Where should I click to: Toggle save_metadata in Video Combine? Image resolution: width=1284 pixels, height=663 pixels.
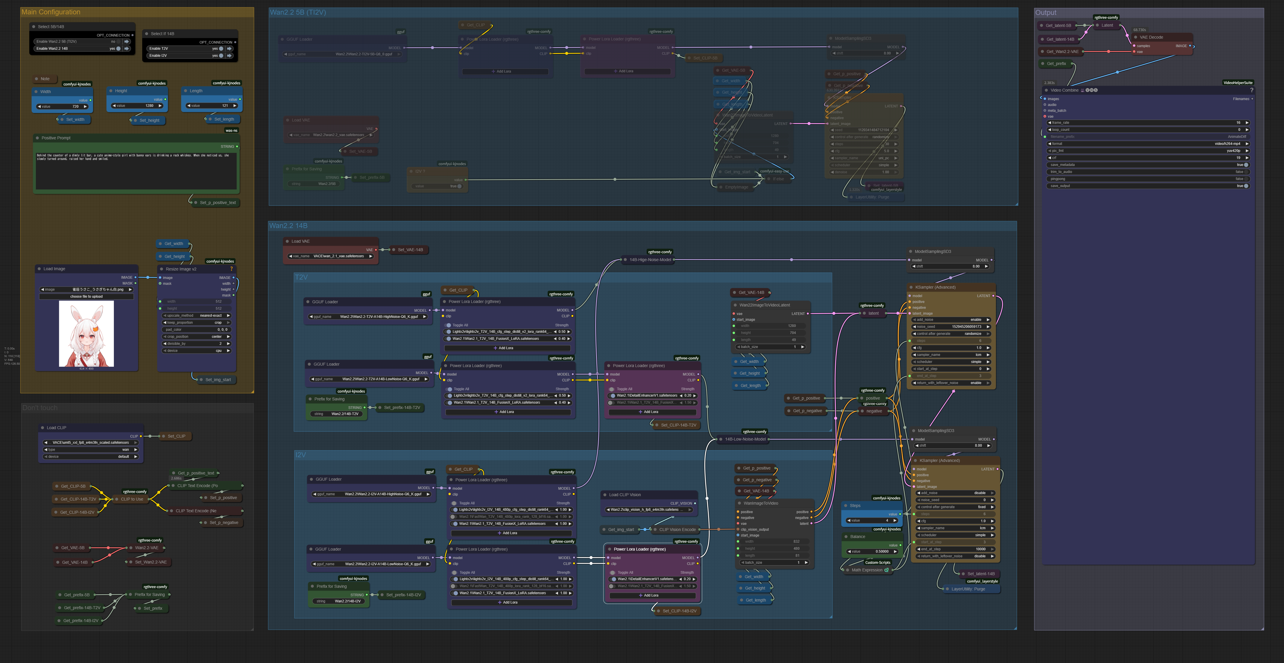click(x=1246, y=165)
